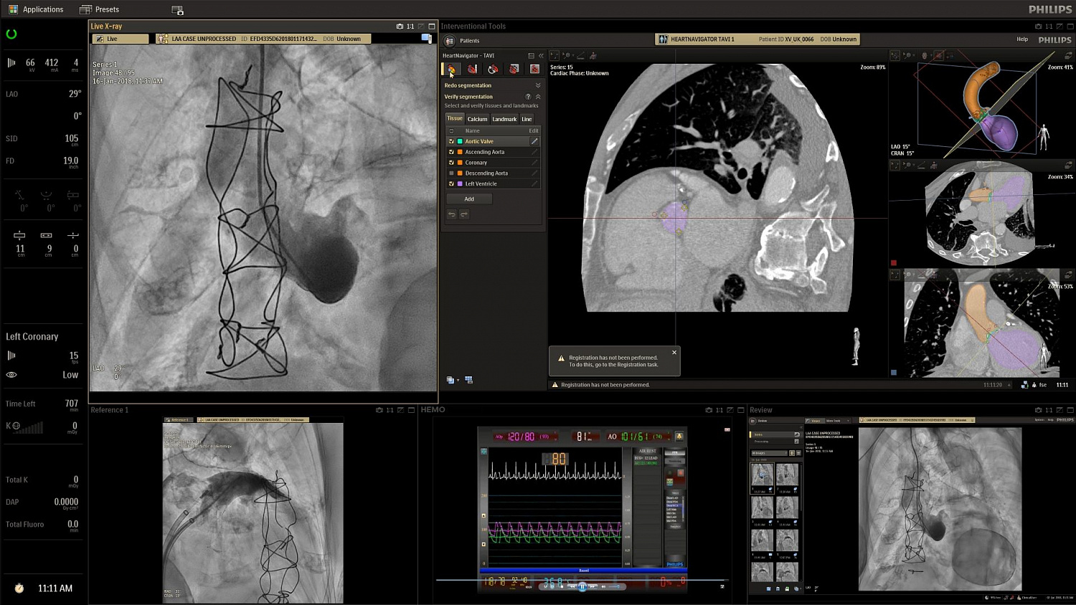Select the second HeartNavigator workflow step icon
The image size is (1076, 605).
point(472,69)
